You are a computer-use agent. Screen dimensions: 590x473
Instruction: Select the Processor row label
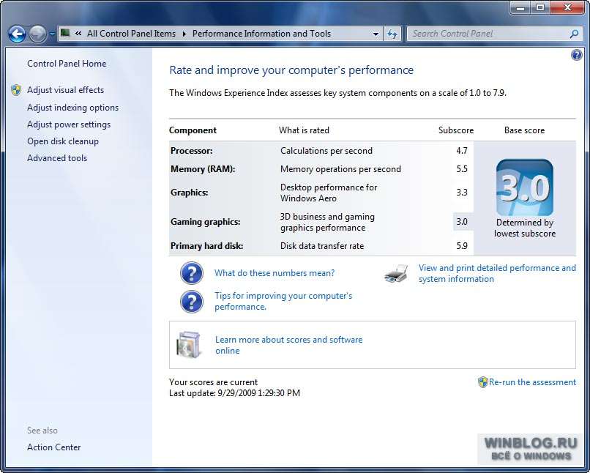click(192, 151)
